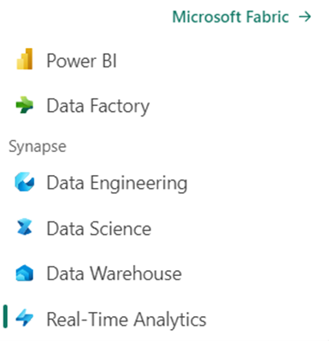The image size is (329, 341).
Task: Click the Data Science hourglass-shaped icon
Action: [25, 227]
